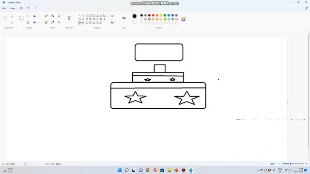Select the Fill with colour bucket tool
Image resolution: width=310 pixels, height=174 pixels.
coord(53,16)
